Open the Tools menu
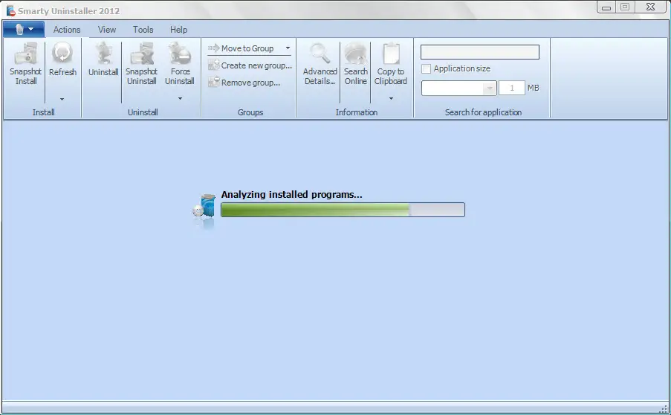This screenshot has width=671, height=415. click(x=143, y=30)
